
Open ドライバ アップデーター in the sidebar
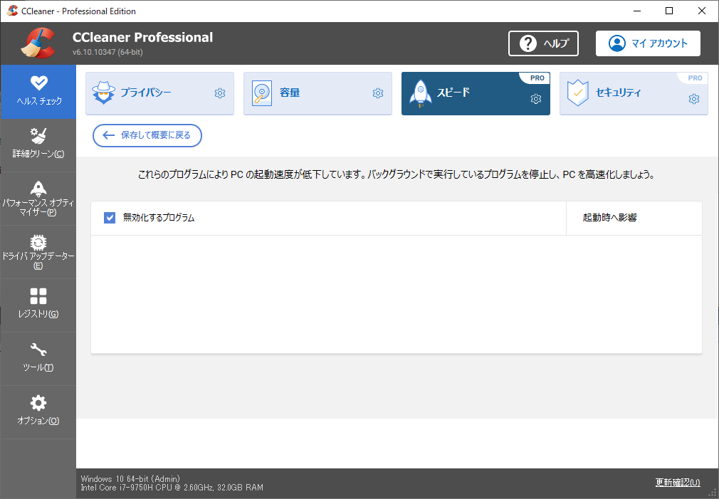[x=38, y=252]
